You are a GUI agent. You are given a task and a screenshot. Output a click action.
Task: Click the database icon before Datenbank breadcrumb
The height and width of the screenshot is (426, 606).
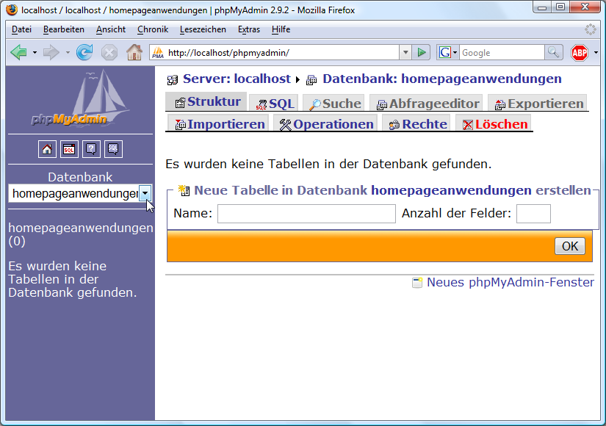(311, 80)
